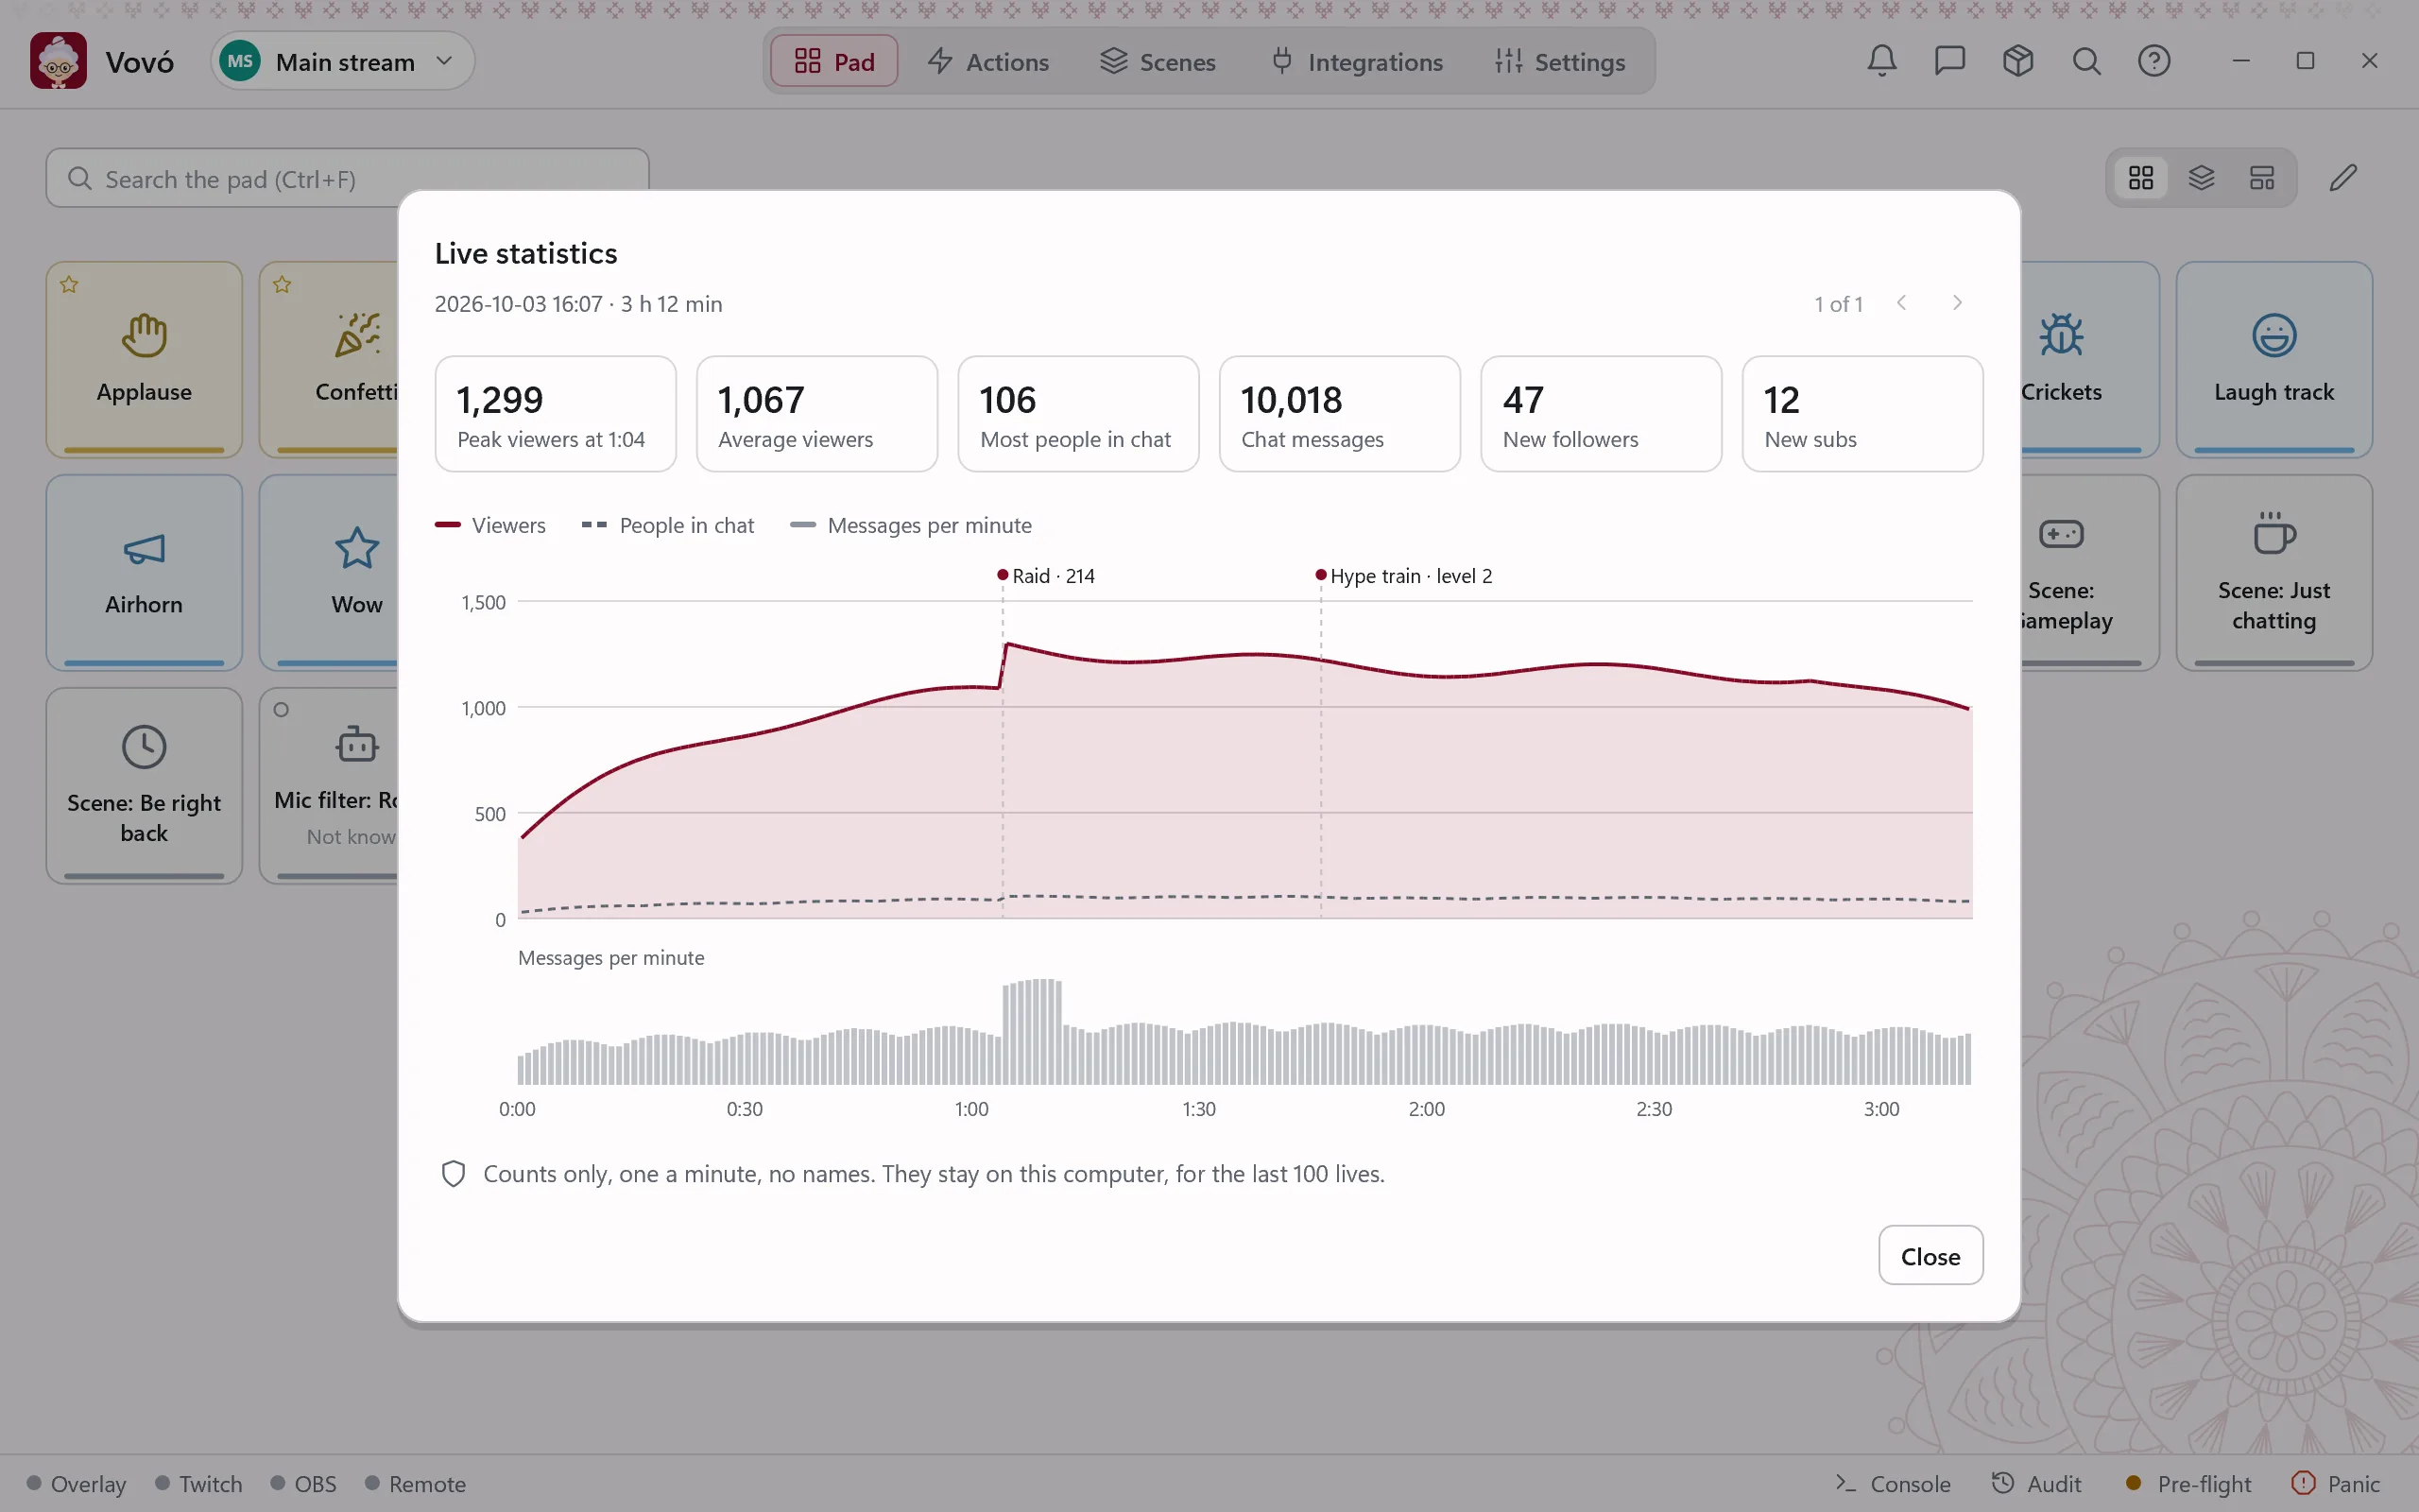Open the help question-mark icon
2419x1512 pixels.
click(2153, 61)
